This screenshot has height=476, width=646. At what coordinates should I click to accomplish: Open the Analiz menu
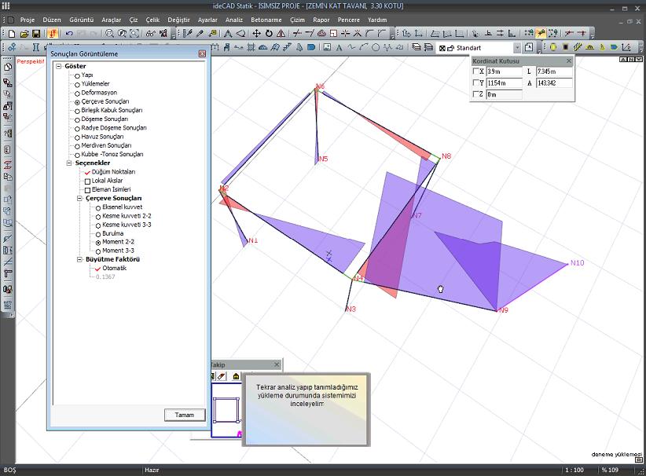(x=233, y=20)
